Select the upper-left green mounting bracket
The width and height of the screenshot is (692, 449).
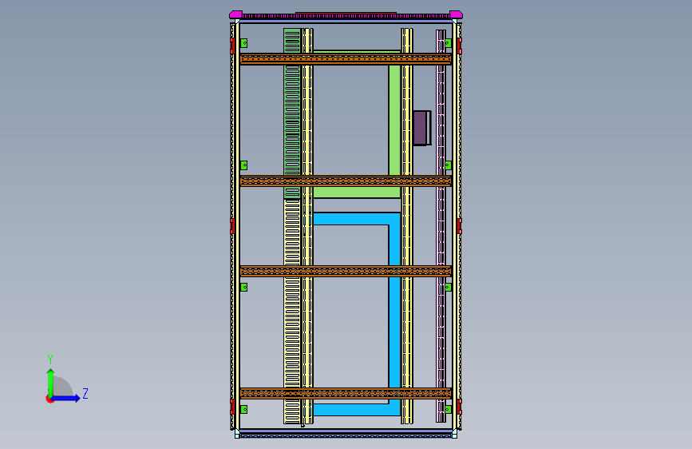coord(243,43)
